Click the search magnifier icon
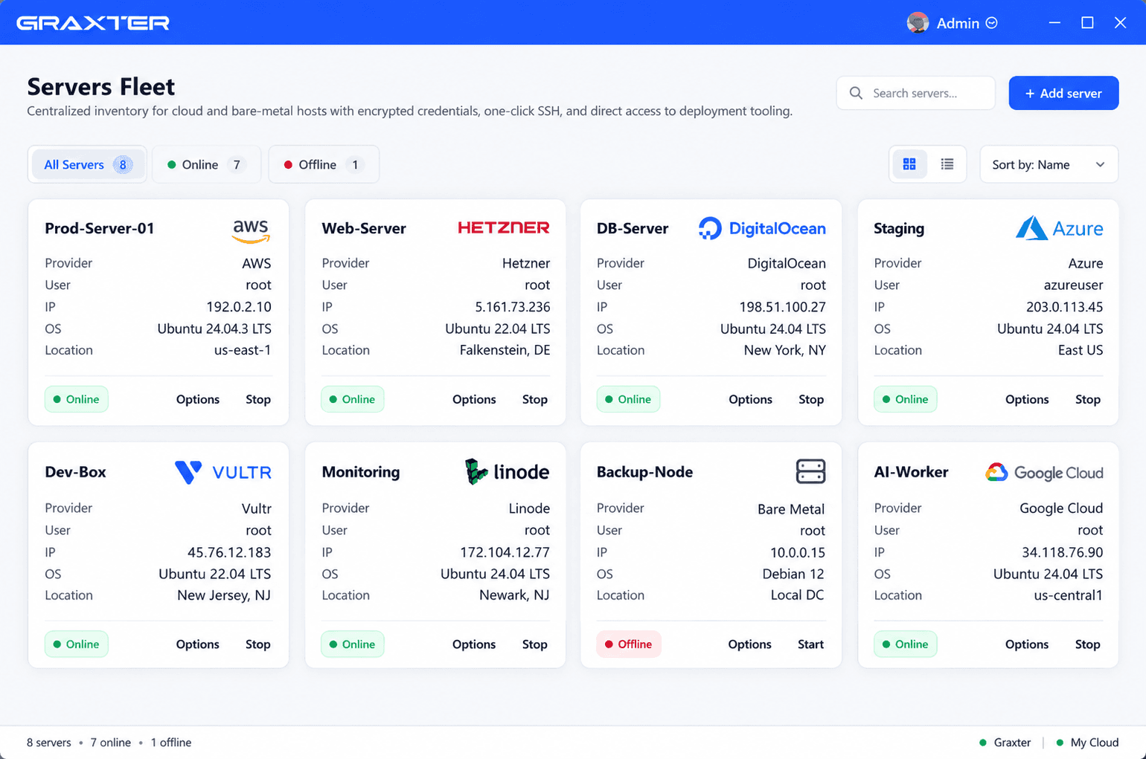Viewport: 1146px width, 759px height. (x=856, y=93)
